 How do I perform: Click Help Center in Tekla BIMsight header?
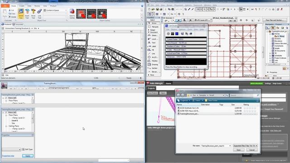(x=277, y=83)
